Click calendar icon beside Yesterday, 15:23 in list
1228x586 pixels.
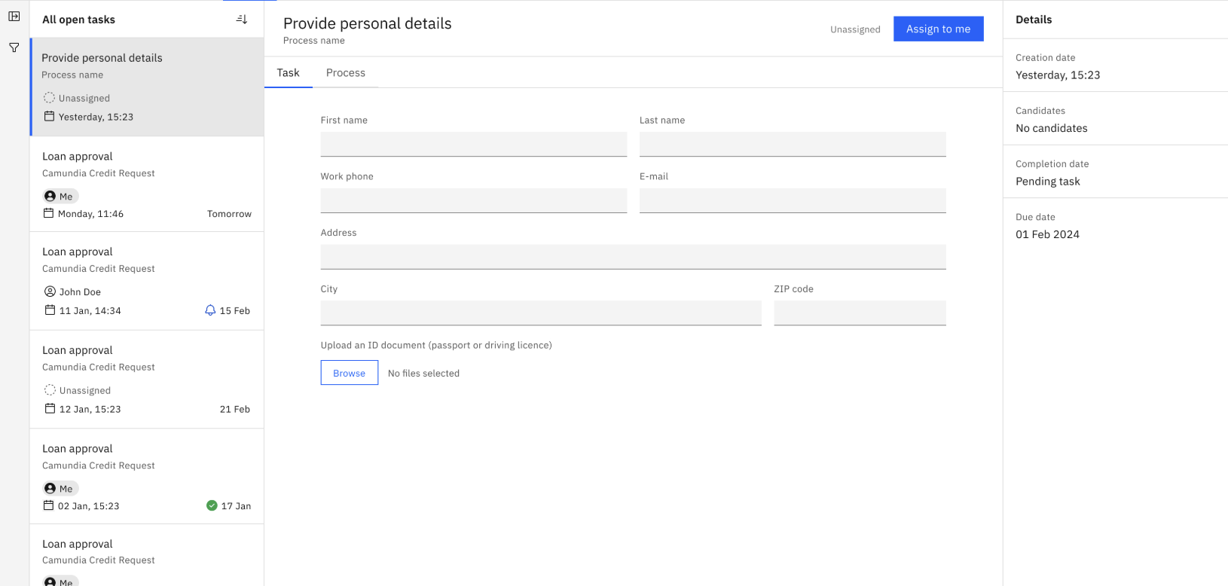49,116
